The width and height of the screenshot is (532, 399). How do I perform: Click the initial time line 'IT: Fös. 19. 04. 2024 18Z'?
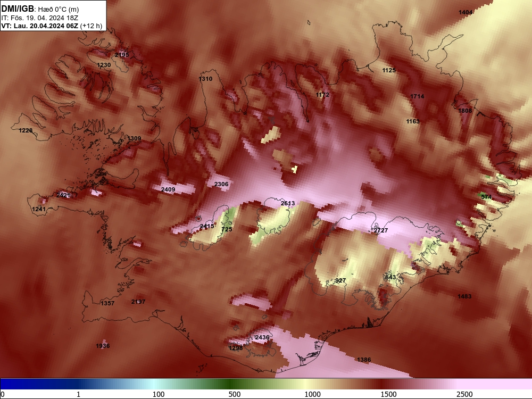pyautogui.click(x=39, y=18)
